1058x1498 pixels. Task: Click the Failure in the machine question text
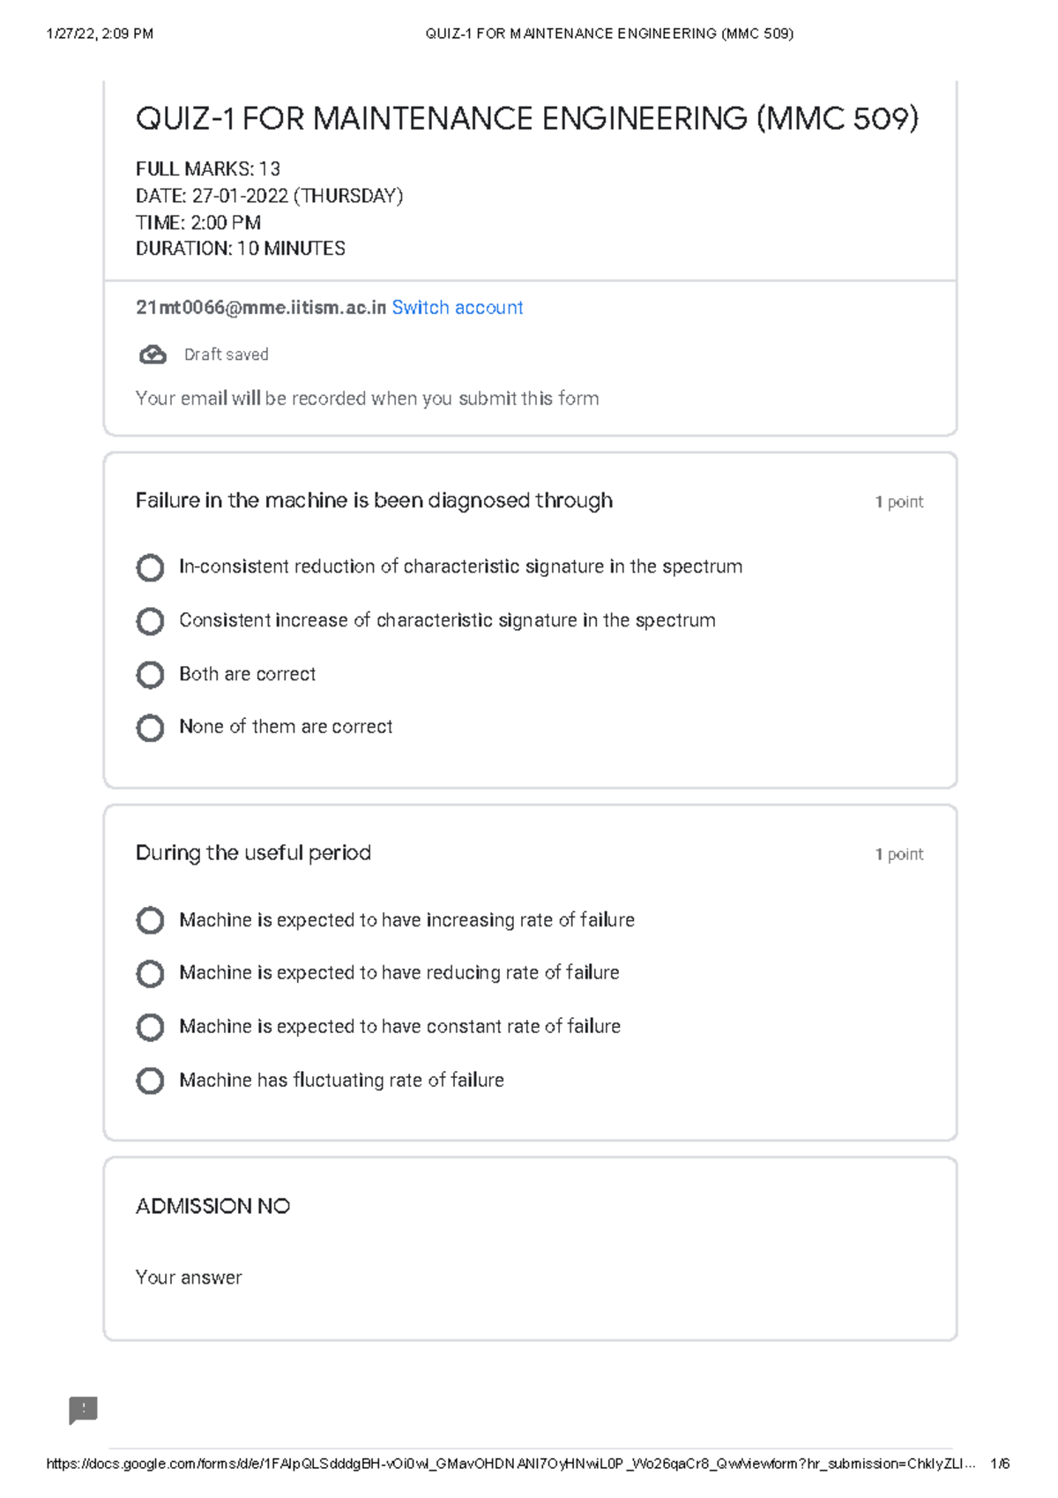(x=374, y=501)
